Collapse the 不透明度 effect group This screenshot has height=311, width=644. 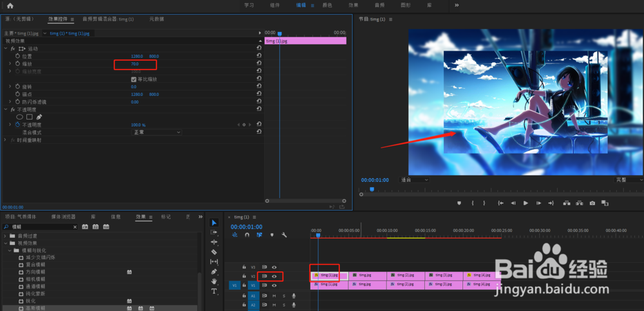tap(5, 109)
